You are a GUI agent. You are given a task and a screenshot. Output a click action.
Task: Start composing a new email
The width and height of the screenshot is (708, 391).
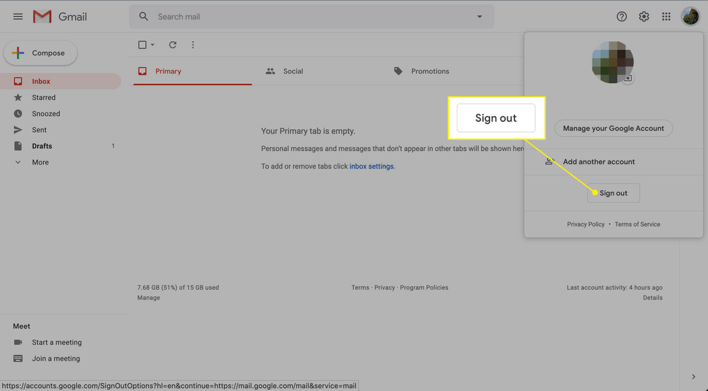pyautogui.click(x=40, y=52)
